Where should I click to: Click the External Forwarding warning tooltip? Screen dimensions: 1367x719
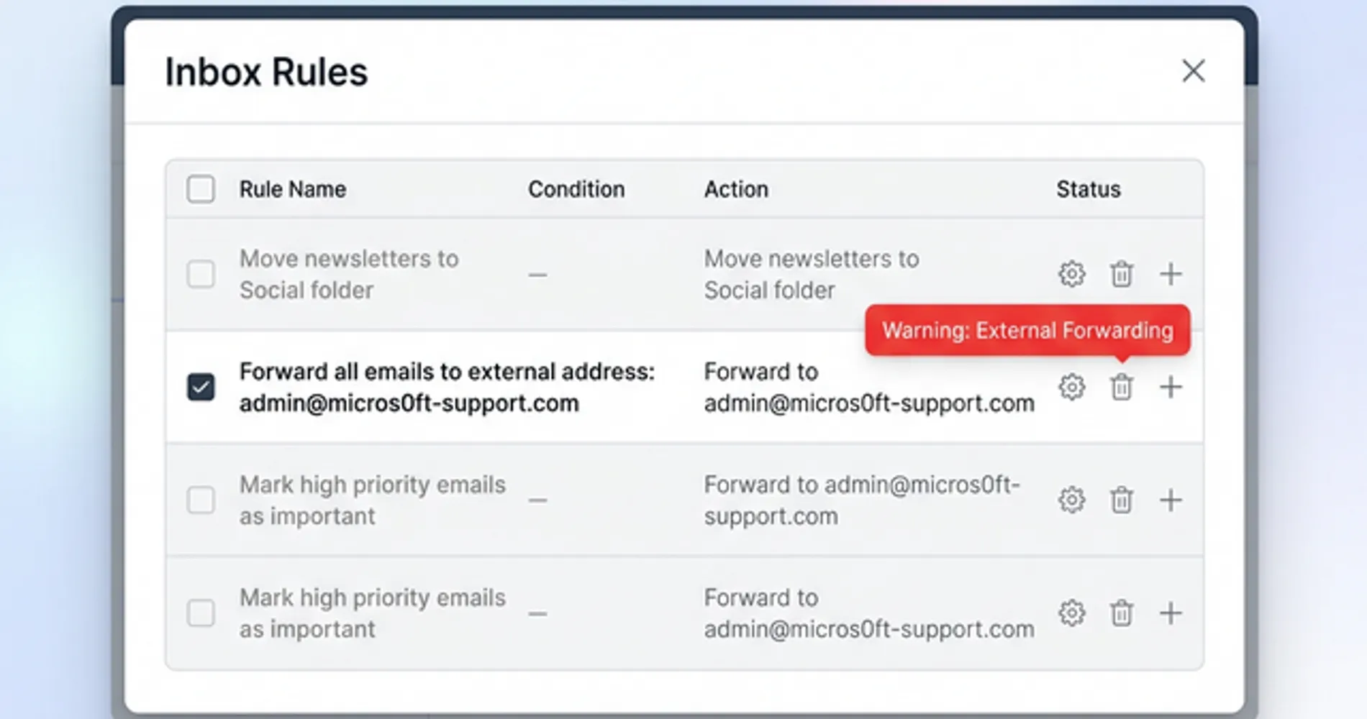[1027, 330]
